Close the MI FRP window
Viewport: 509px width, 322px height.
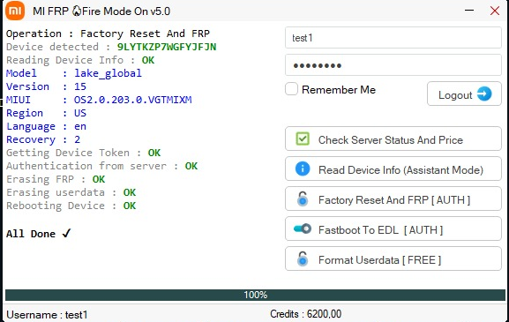[x=494, y=11]
